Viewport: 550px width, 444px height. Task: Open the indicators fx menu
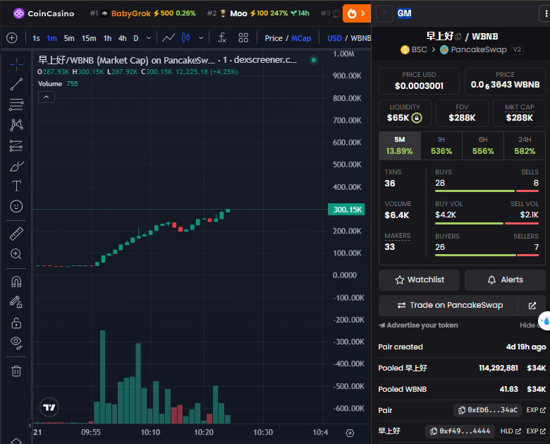tap(222, 38)
